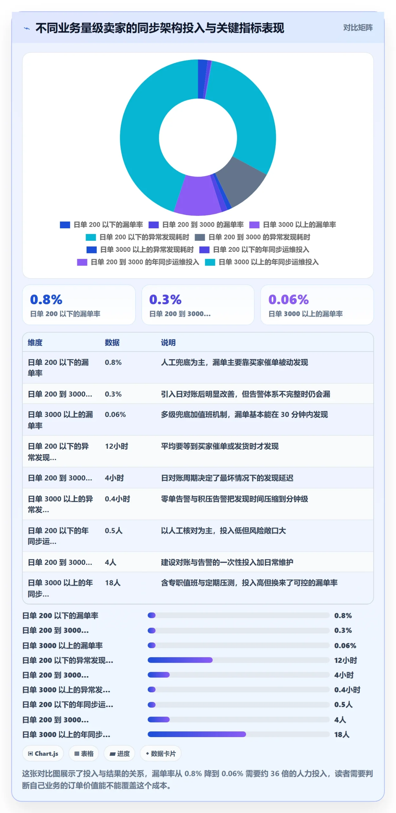
Task: Click the footer text starting 这张对比图展示了
Action: (197, 780)
